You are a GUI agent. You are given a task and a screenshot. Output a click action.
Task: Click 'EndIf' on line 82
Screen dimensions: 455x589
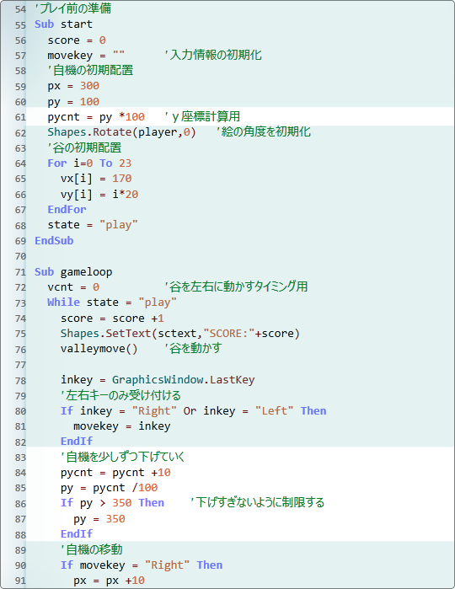tap(77, 441)
